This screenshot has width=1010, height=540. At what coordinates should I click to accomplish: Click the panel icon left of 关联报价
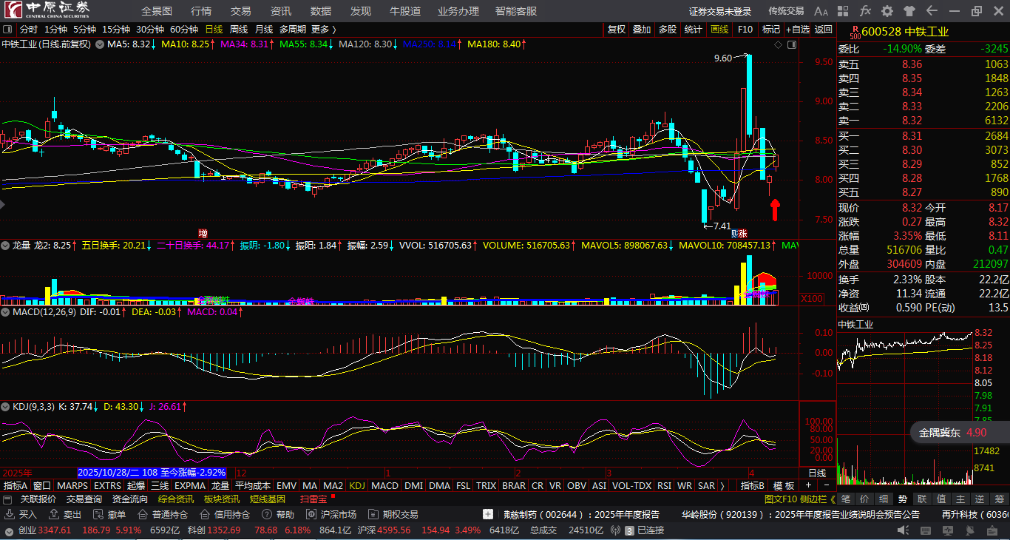tap(9, 499)
